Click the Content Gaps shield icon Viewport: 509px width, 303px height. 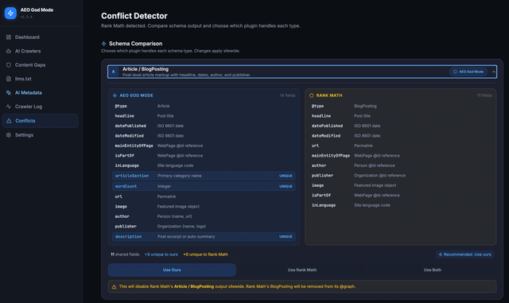click(x=9, y=65)
